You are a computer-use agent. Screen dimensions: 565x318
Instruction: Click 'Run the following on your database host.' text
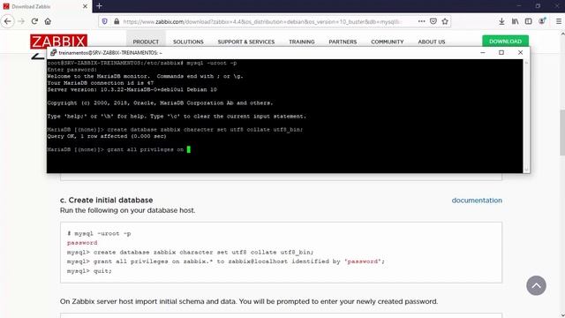(127, 210)
